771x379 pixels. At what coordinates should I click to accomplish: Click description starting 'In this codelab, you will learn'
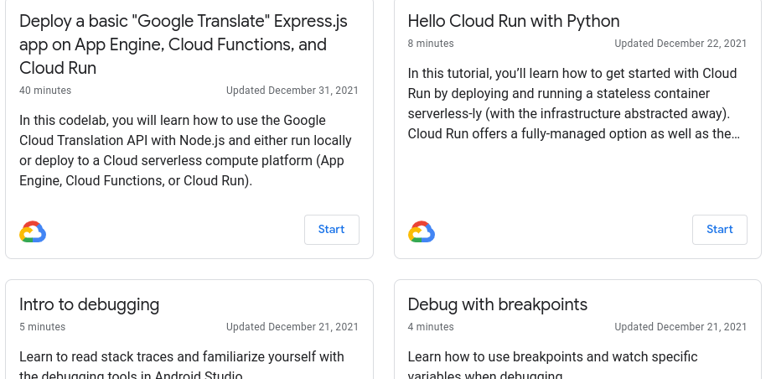pos(185,151)
